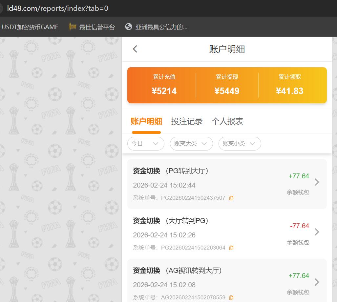Expand the 大厅转到PG record details
The height and width of the screenshot is (302, 337).
tap(317, 232)
